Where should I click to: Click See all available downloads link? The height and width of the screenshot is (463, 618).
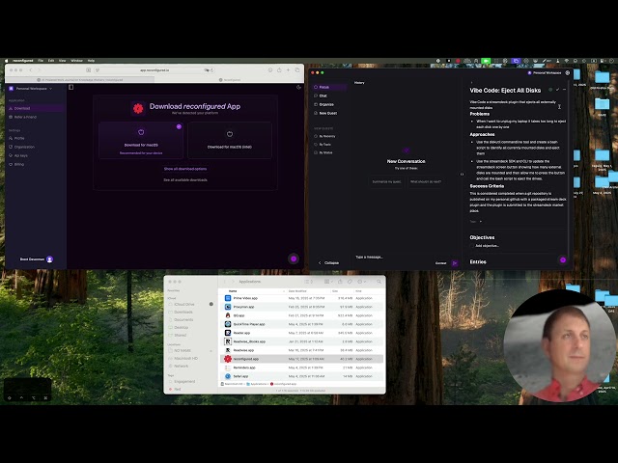click(185, 180)
